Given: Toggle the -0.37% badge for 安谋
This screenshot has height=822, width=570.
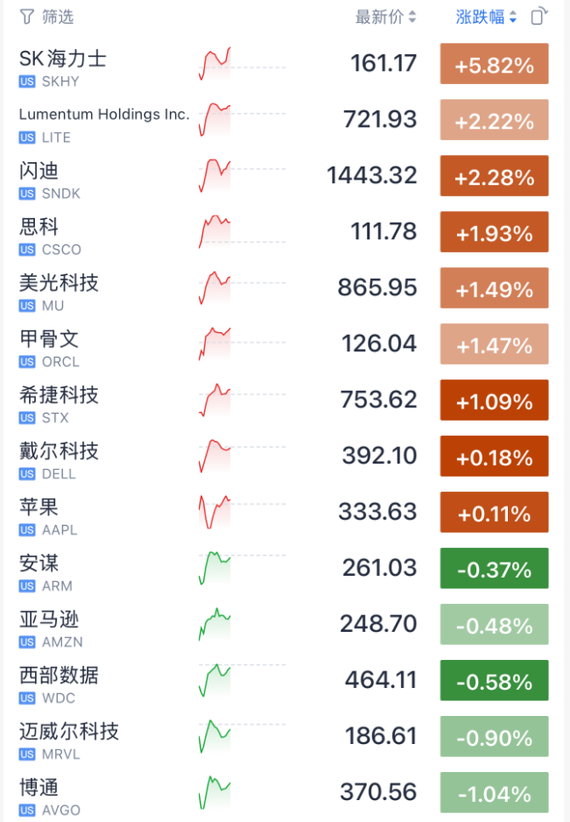Looking at the screenshot, I should tap(494, 568).
